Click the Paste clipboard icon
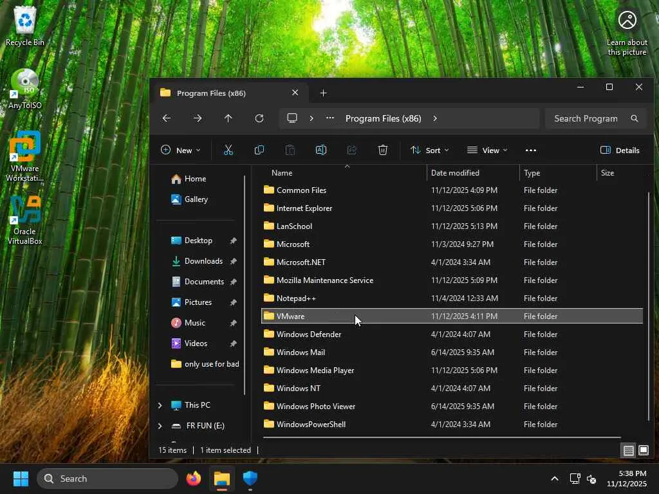 coord(290,150)
